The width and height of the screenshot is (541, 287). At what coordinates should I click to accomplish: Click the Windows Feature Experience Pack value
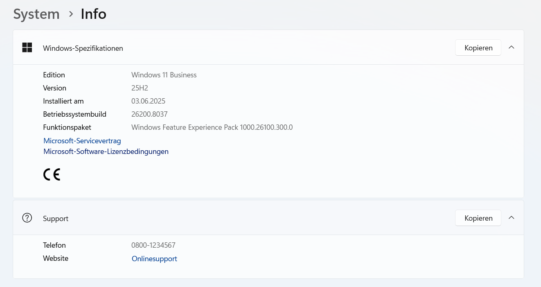click(212, 127)
